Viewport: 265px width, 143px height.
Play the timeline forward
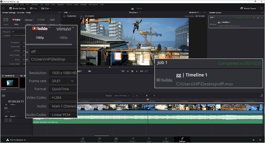(x=137, y=71)
